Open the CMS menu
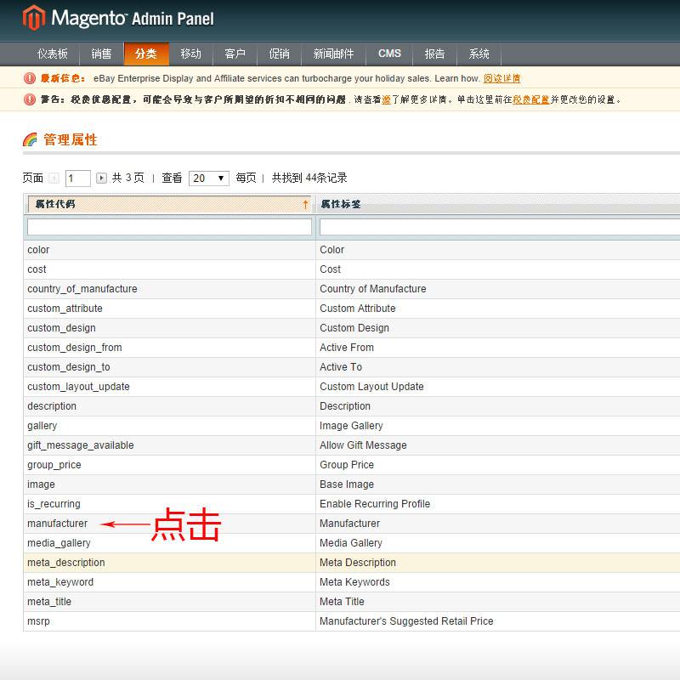 pos(389,54)
